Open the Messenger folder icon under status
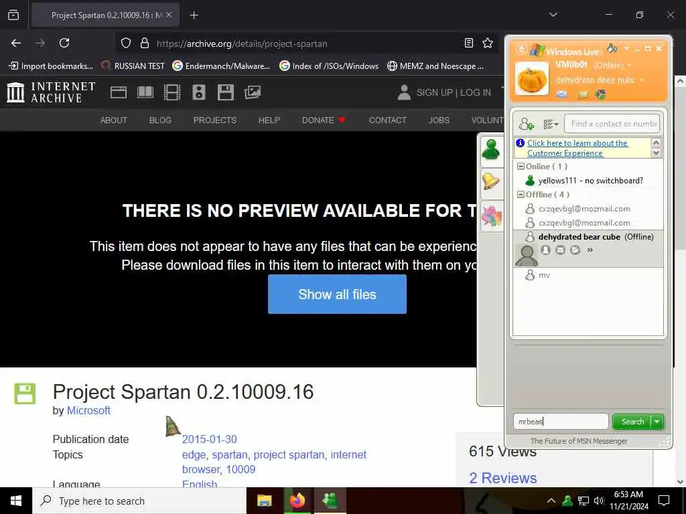 (x=583, y=94)
